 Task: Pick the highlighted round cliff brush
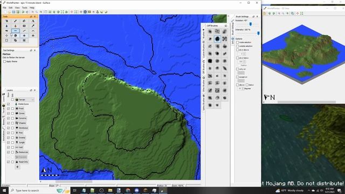(x=217, y=39)
